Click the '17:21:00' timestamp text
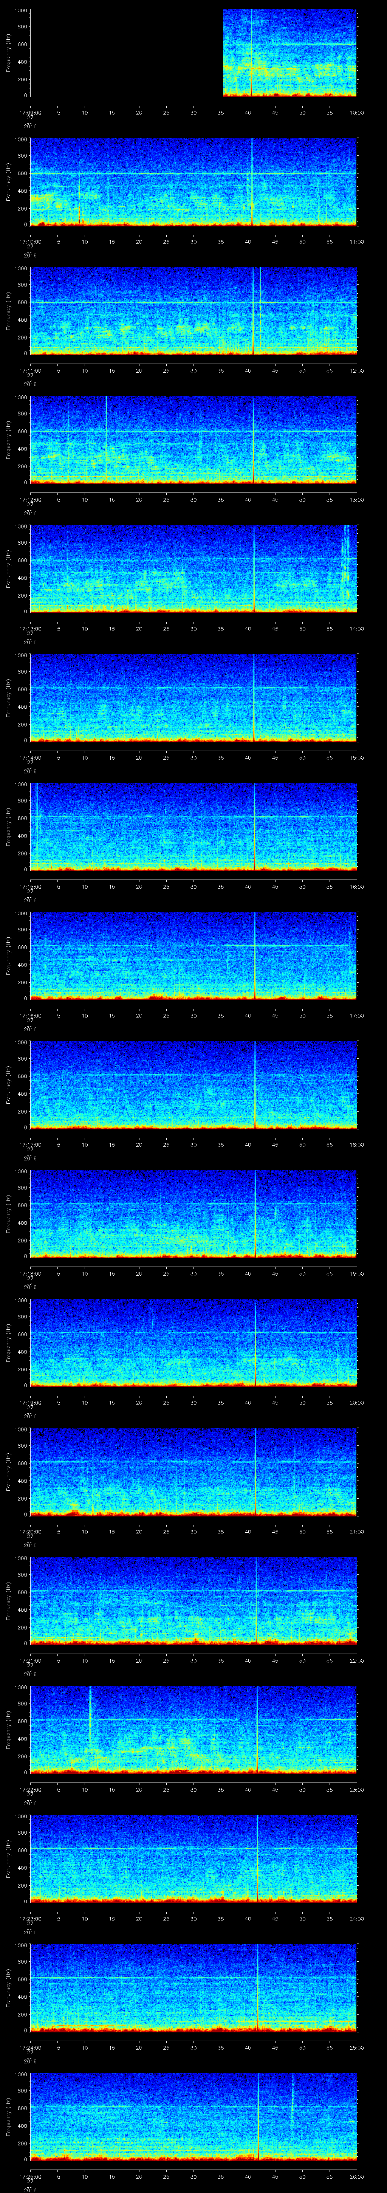 tap(30, 1660)
